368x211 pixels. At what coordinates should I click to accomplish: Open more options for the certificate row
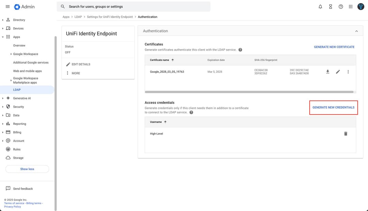coord(348,72)
